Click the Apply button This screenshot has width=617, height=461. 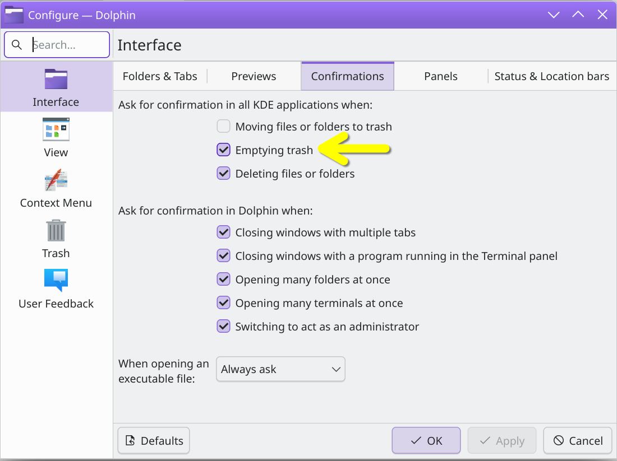(x=502, y=441)
